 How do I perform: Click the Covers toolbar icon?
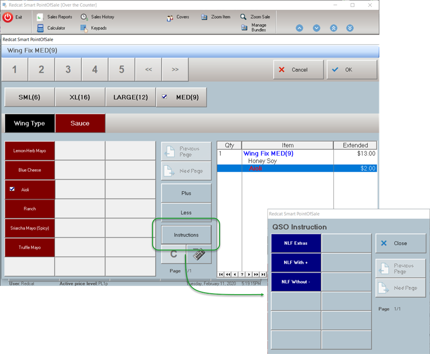pos(170,18)
